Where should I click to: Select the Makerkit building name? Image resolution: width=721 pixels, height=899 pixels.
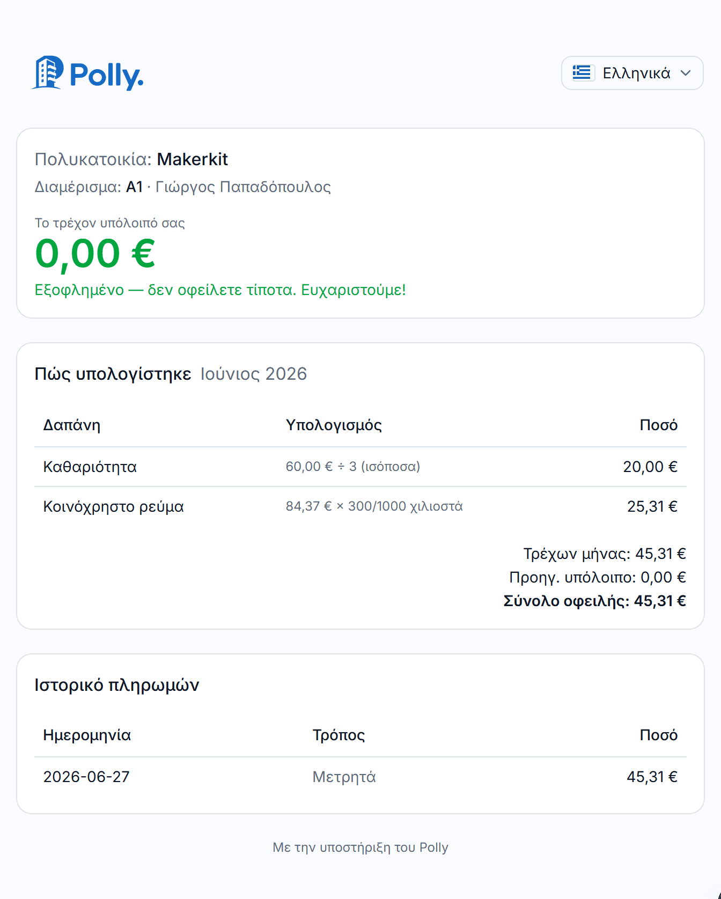(x=192, y=159)
